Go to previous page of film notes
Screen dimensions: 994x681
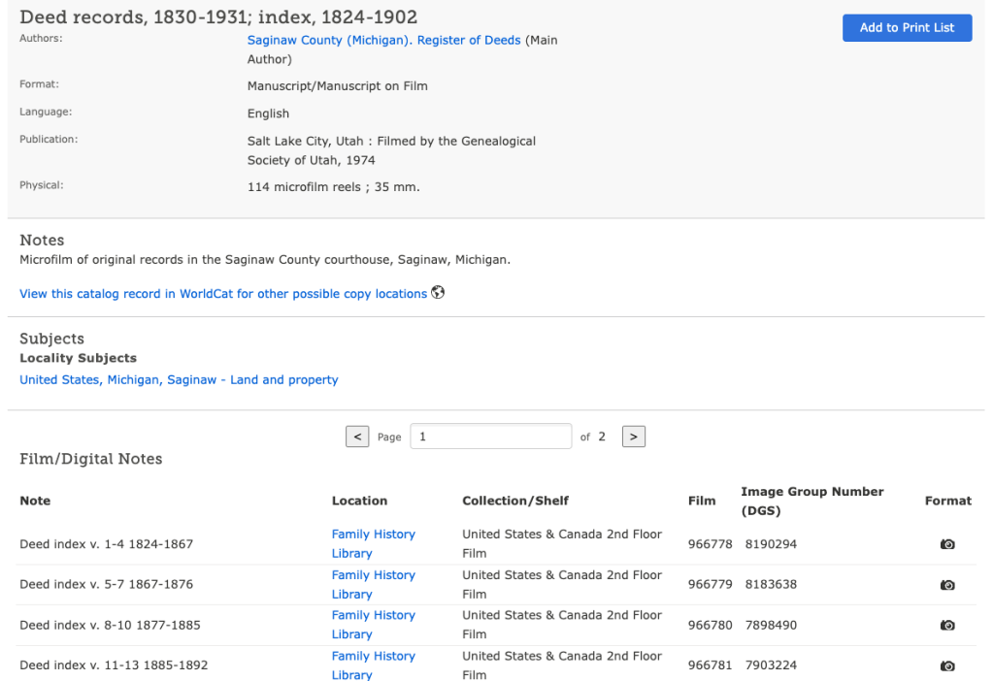tap(358, 438)
